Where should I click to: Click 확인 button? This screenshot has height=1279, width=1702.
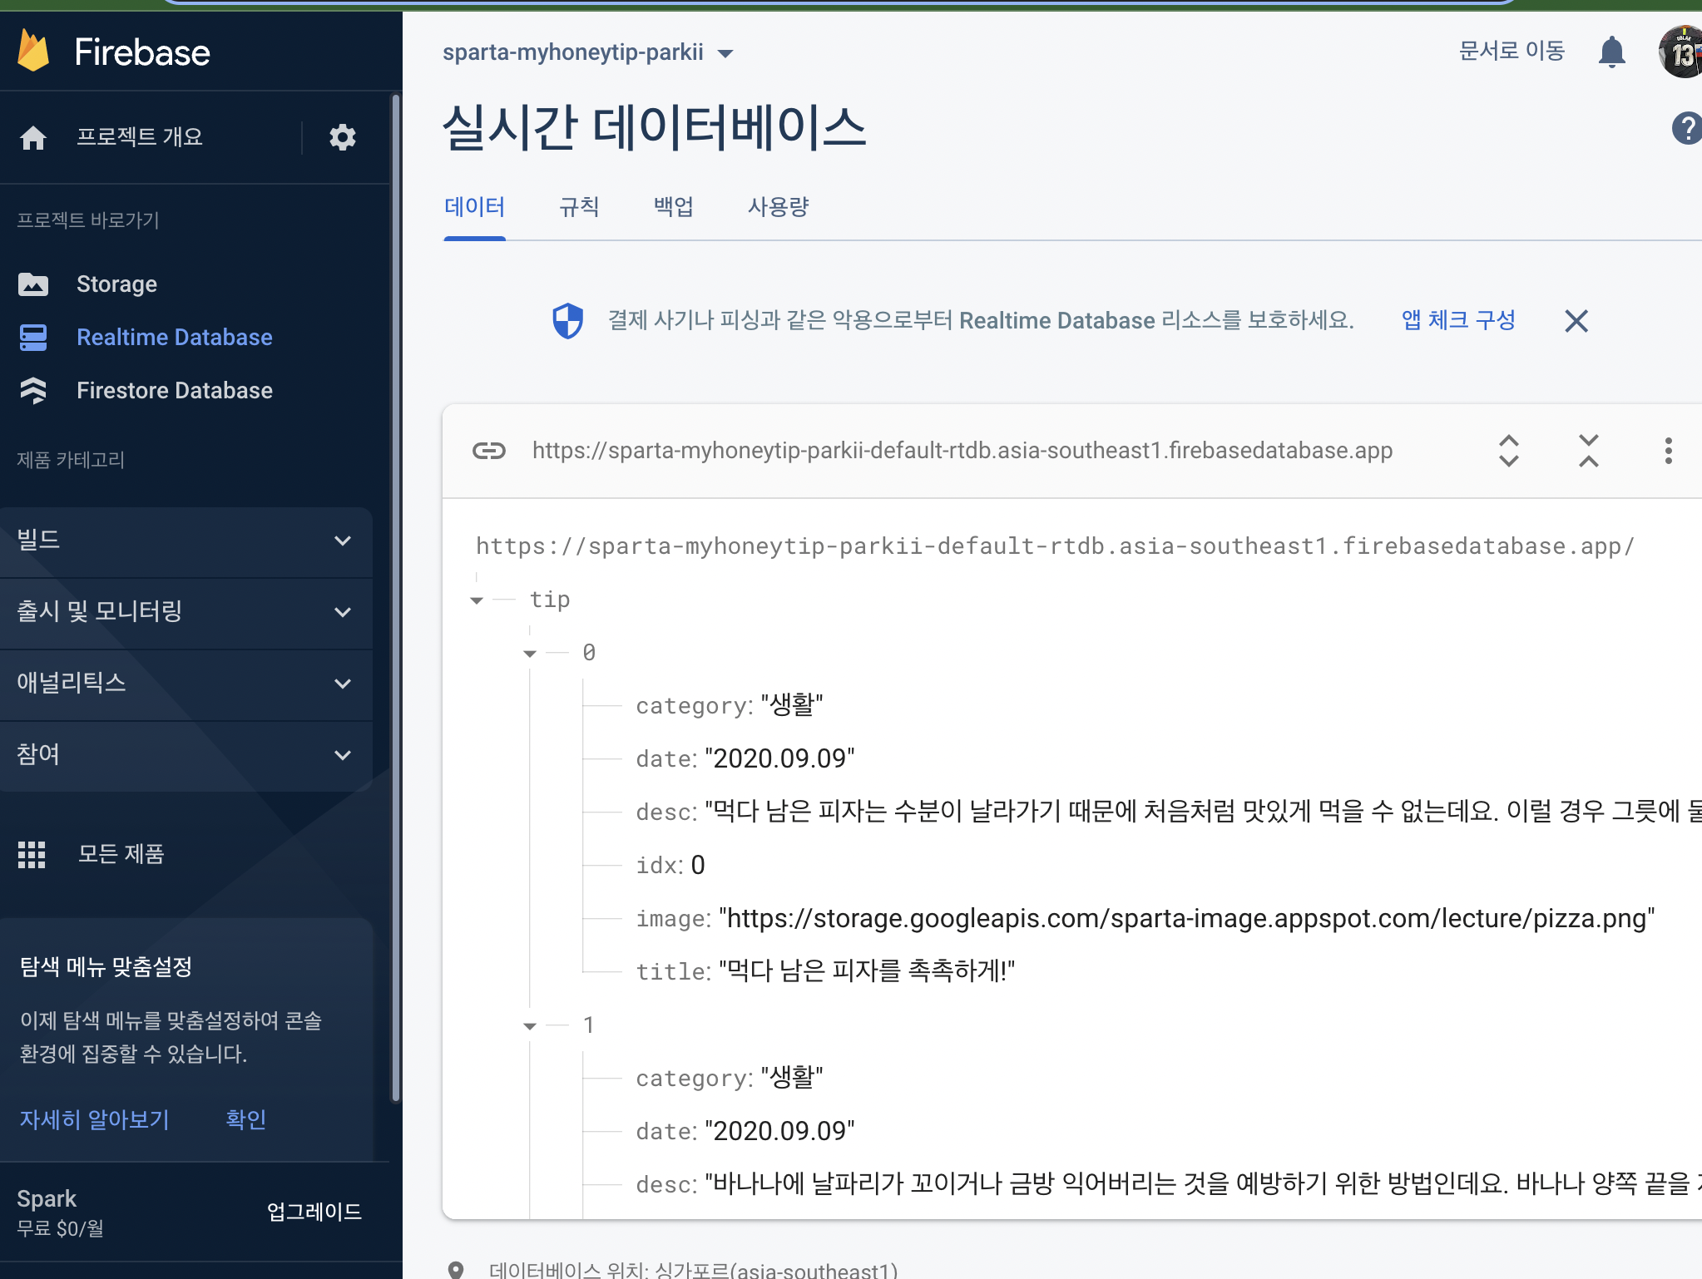coord(245,1119)
